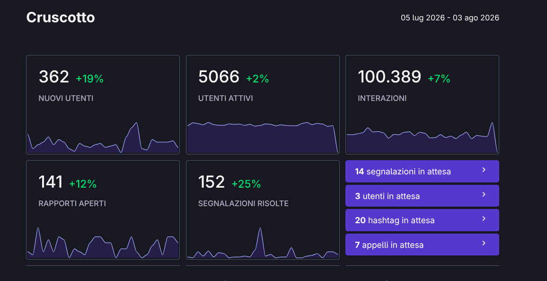Click the chevron on segnalazioni in attesa

coord(484,170)
